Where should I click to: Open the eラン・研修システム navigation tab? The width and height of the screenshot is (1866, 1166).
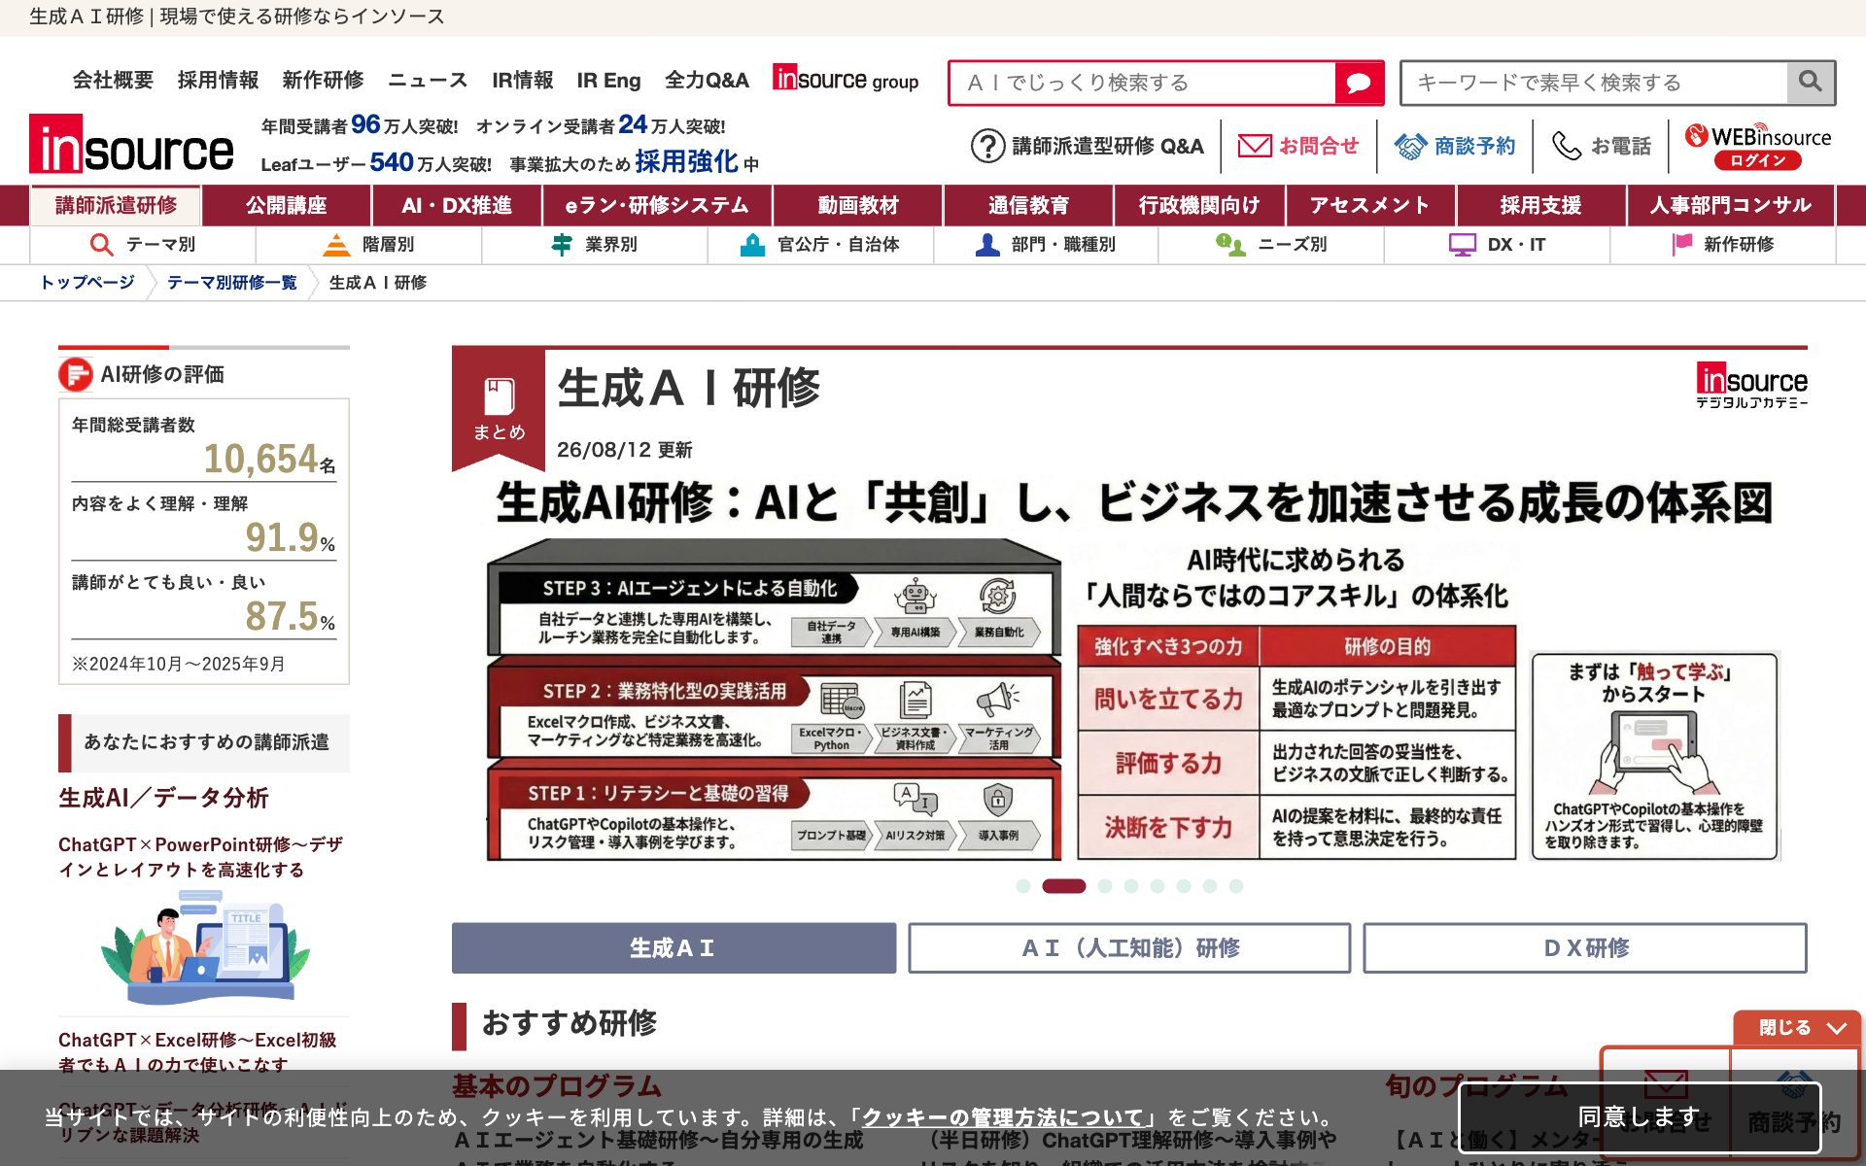point(657,205)
